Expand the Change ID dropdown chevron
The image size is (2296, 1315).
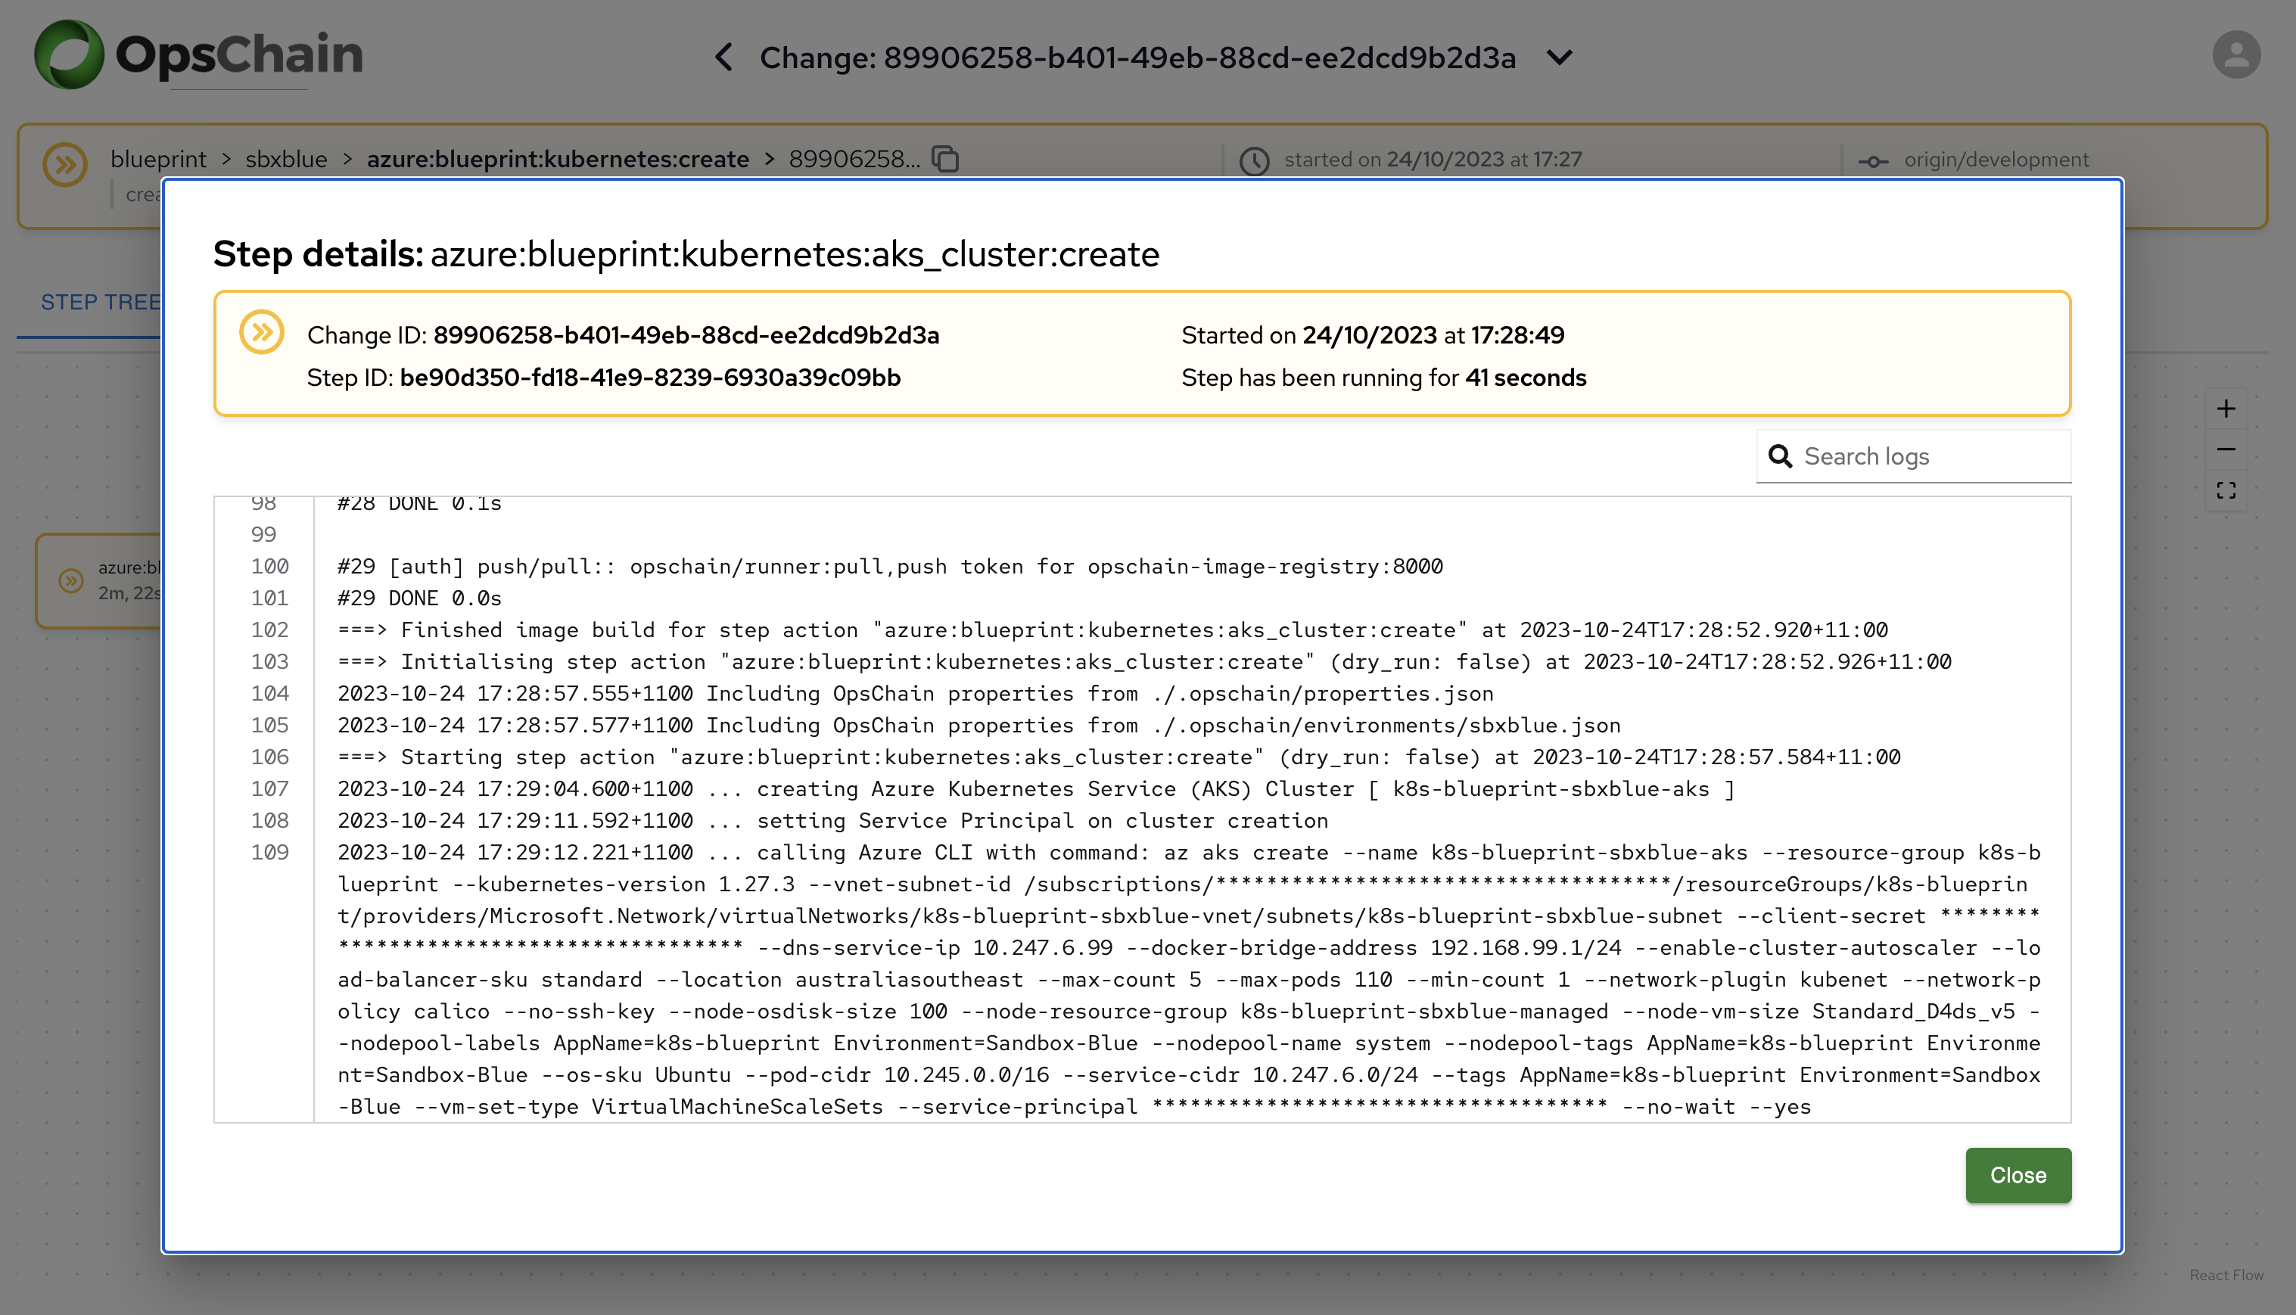[x=1560, y=58]
